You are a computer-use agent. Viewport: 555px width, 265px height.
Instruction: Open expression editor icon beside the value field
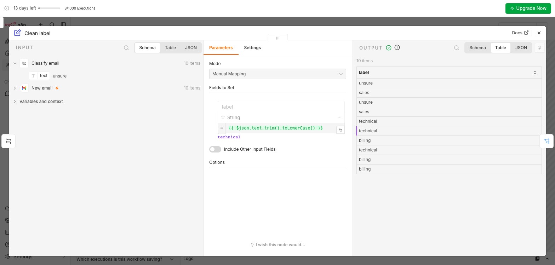pyautogui.click(x=341, y=130)
